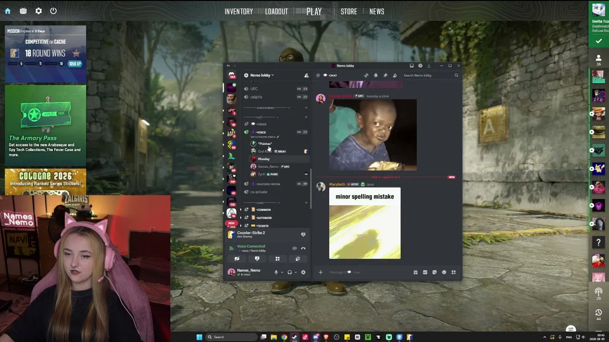Open headphone output options dropdown

coord(295,272)
